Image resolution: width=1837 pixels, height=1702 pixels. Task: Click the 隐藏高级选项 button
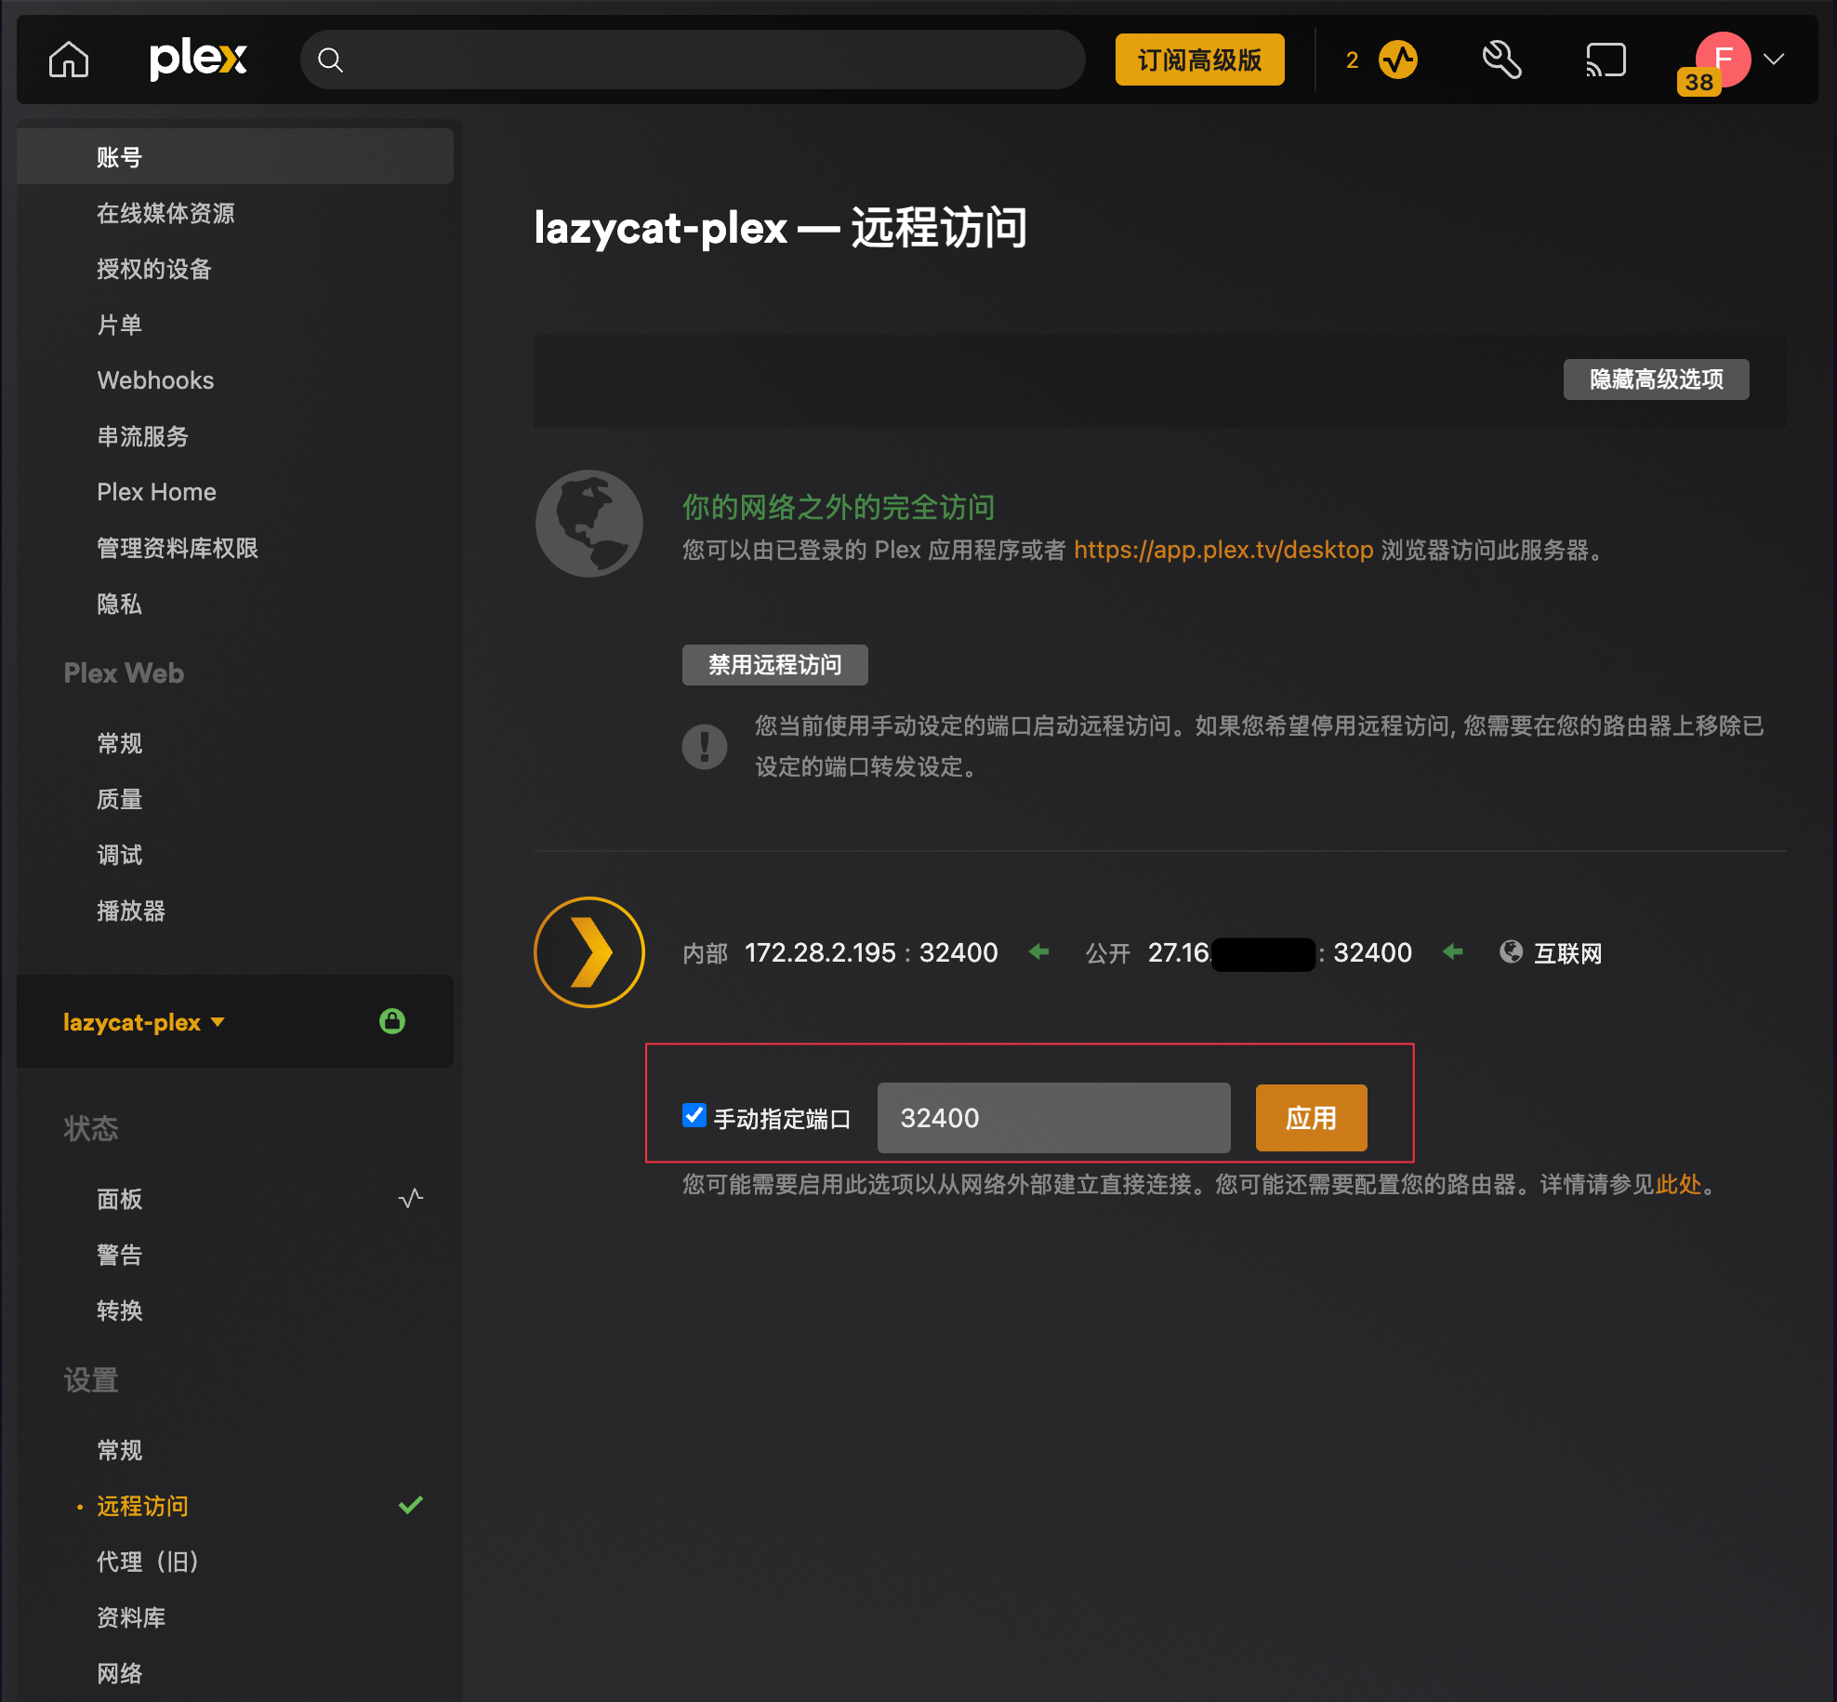(1656, 379)
